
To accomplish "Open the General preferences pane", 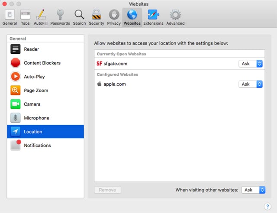I will point(10,17).
